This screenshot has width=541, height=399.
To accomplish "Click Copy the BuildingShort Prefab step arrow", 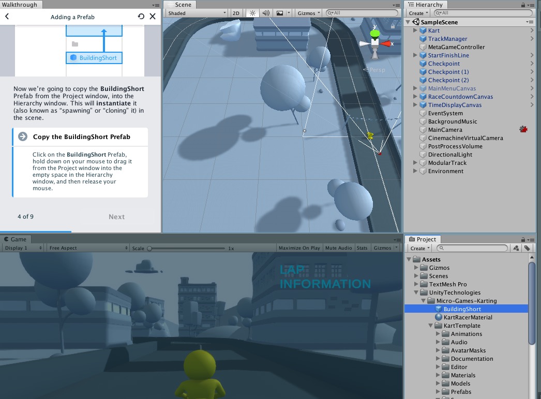I will point(23,136).
